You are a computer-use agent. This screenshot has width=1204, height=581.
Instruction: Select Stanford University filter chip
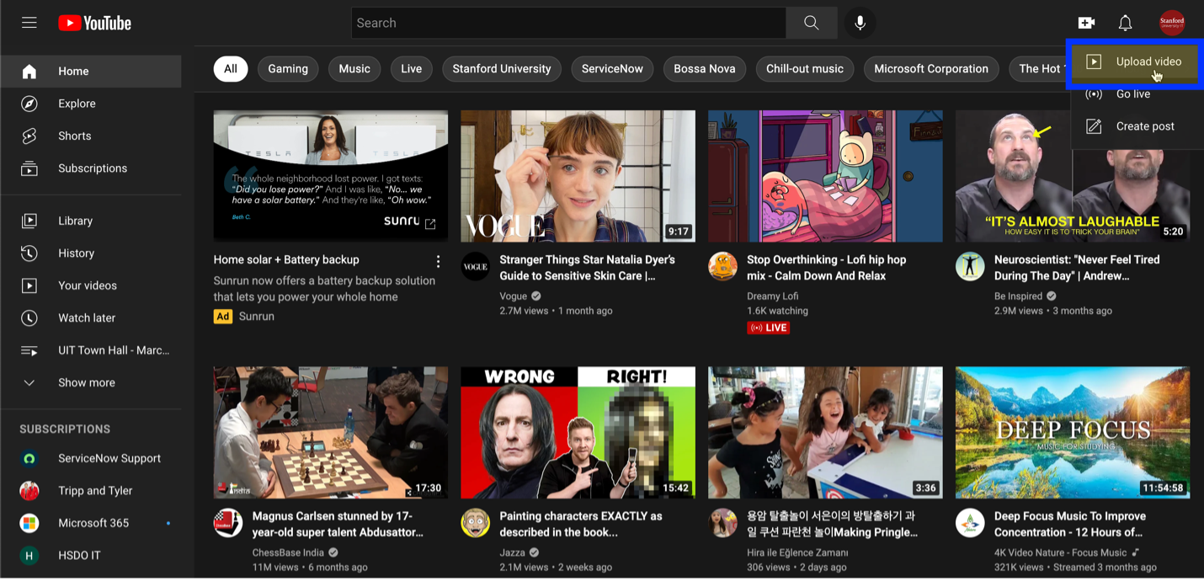pyautogui.click(x=502, y=69)
